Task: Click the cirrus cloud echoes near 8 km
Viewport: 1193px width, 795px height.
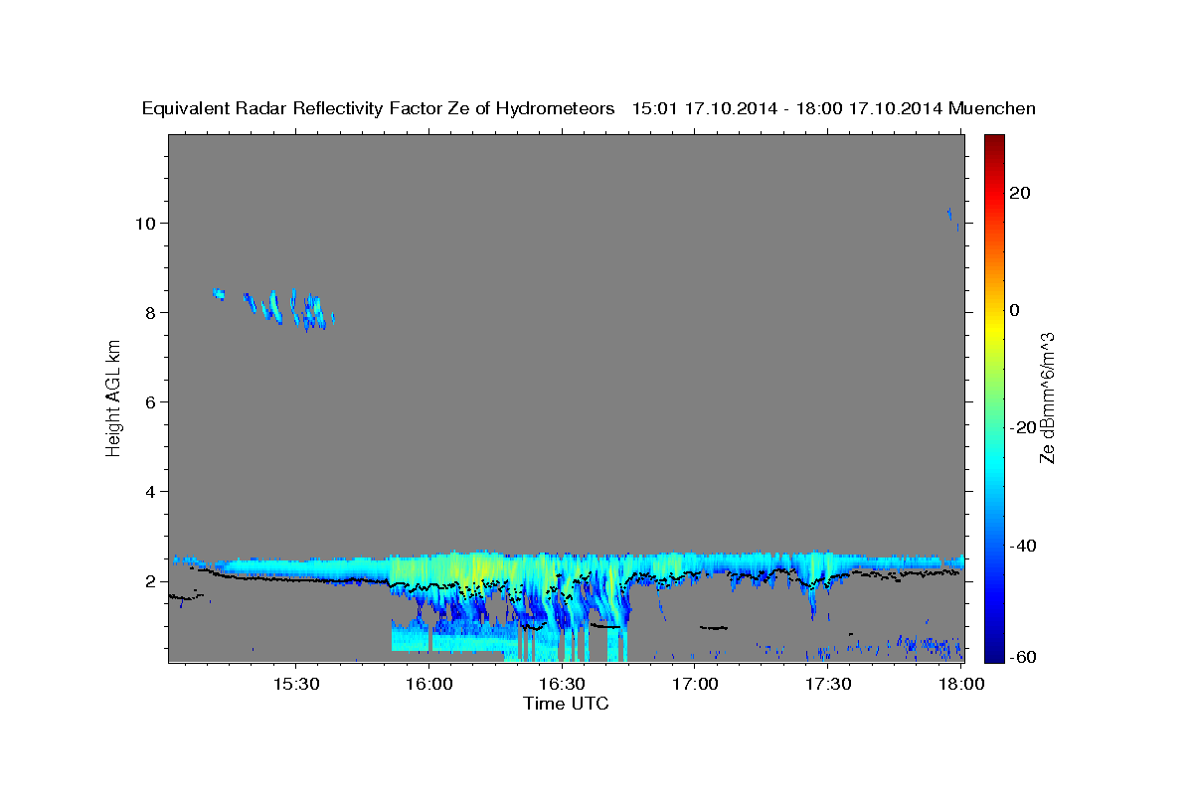Action: point(274,307)
